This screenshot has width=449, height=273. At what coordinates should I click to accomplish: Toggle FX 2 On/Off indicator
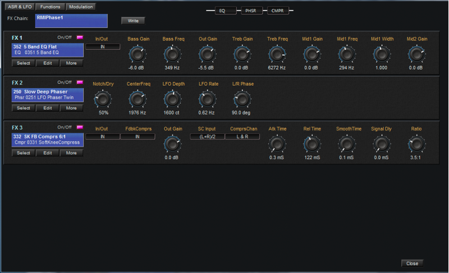point(80,82)
